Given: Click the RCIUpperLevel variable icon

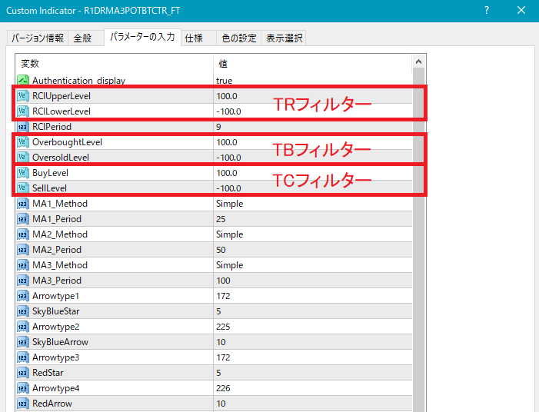Looking at the screenshot, I should (23, 96).
